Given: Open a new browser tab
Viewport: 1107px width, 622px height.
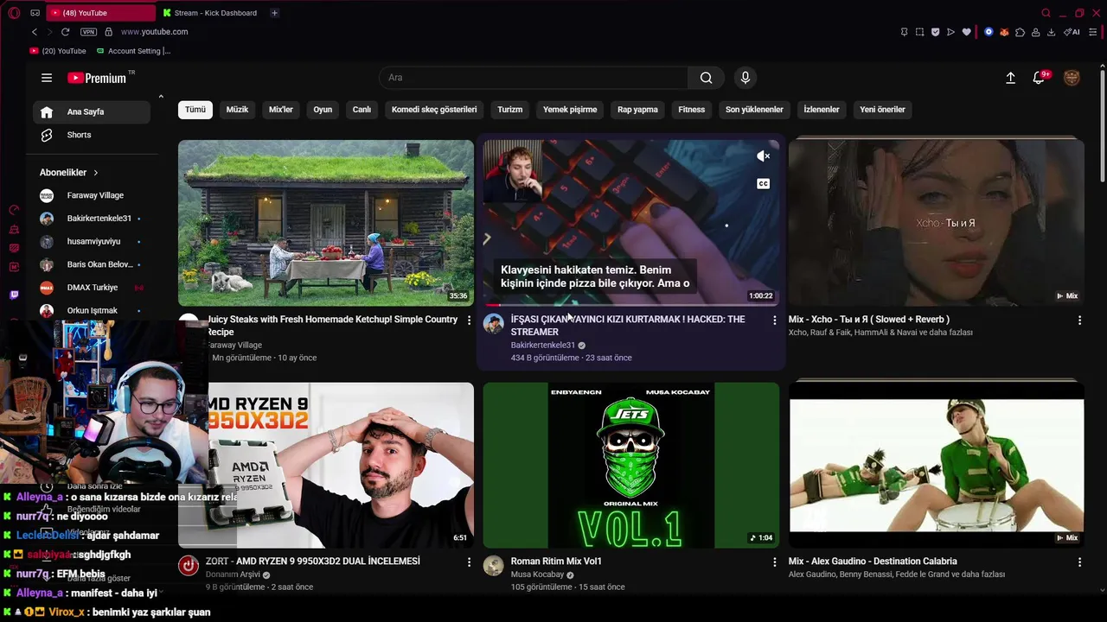Looking at the screenshot, I should (274, 13).
